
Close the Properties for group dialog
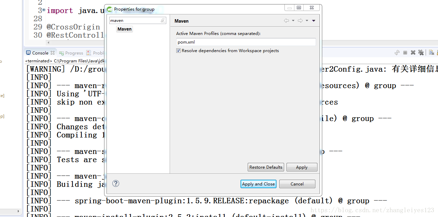(x=312, y=8)
